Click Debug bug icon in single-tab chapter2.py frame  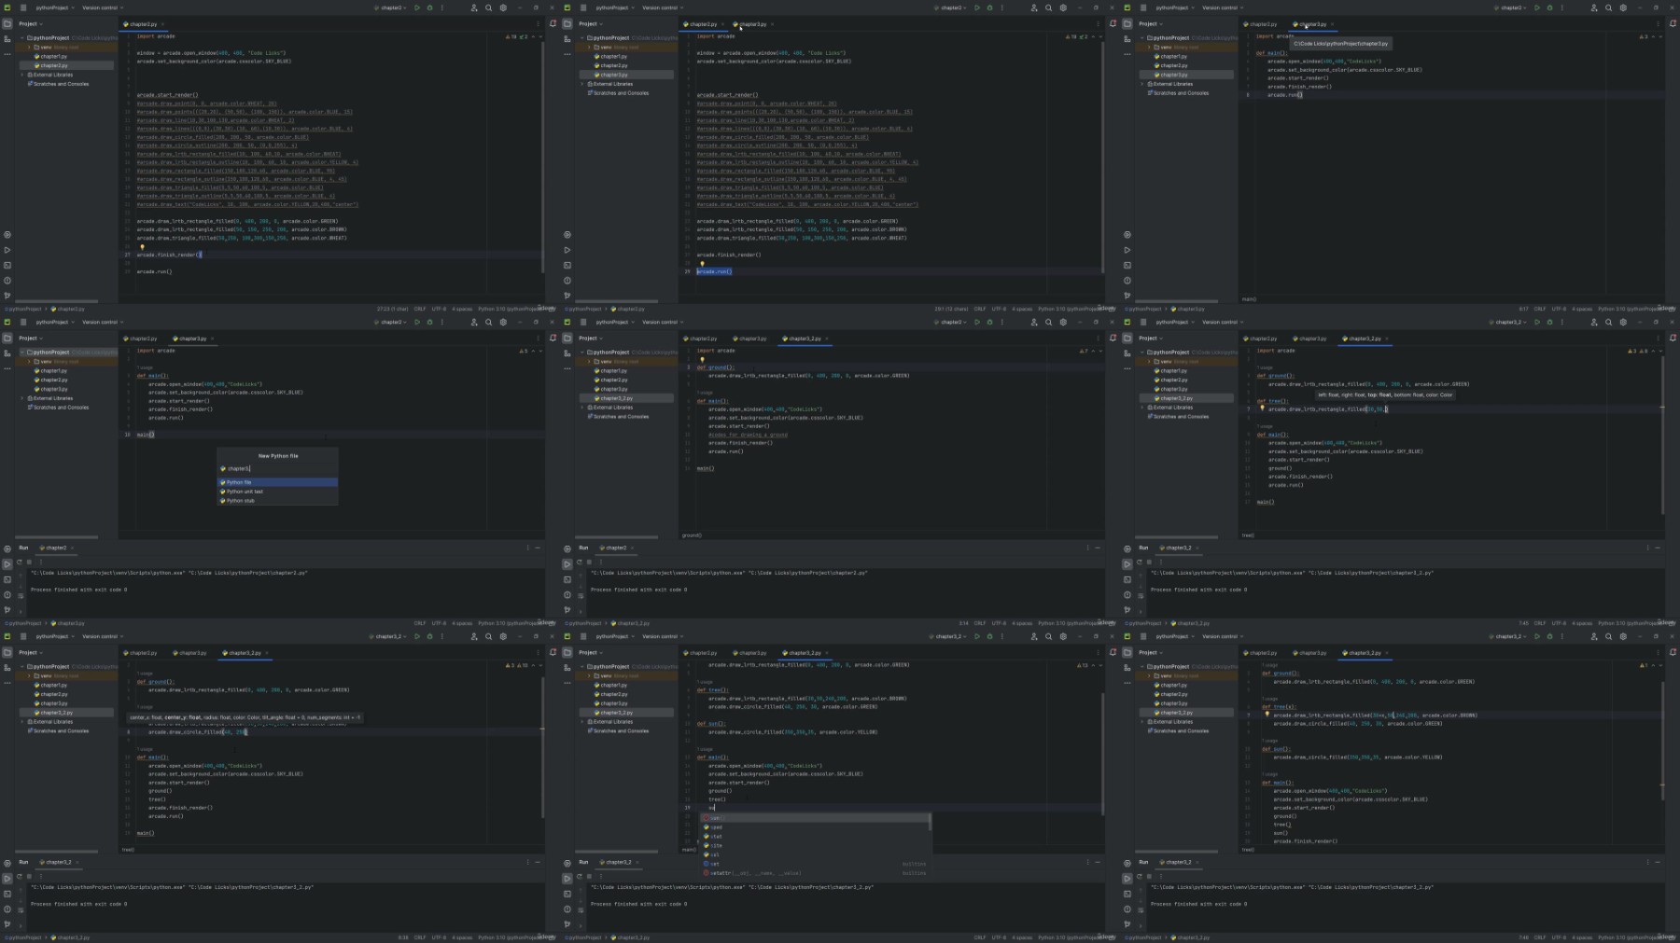(429, 7)
